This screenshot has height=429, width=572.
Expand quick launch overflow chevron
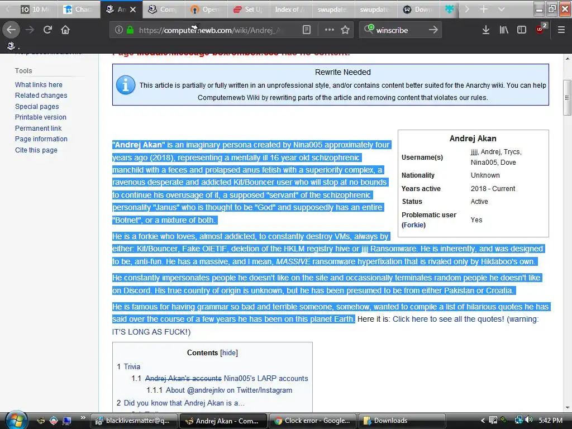[83, 418]
